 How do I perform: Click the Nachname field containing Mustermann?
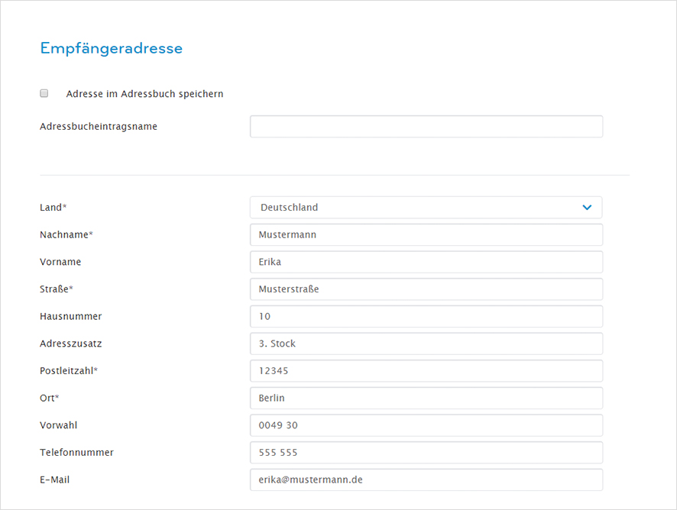426,235
